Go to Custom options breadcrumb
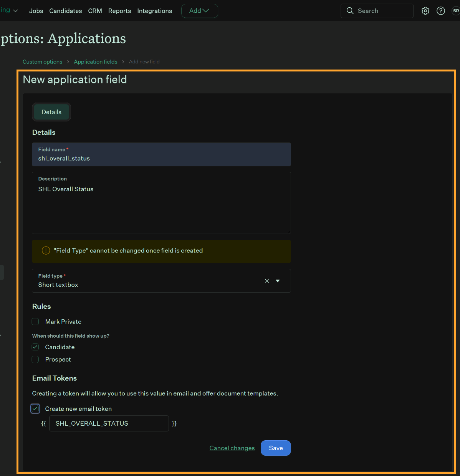The image size is (460, 476). [42, 62]
